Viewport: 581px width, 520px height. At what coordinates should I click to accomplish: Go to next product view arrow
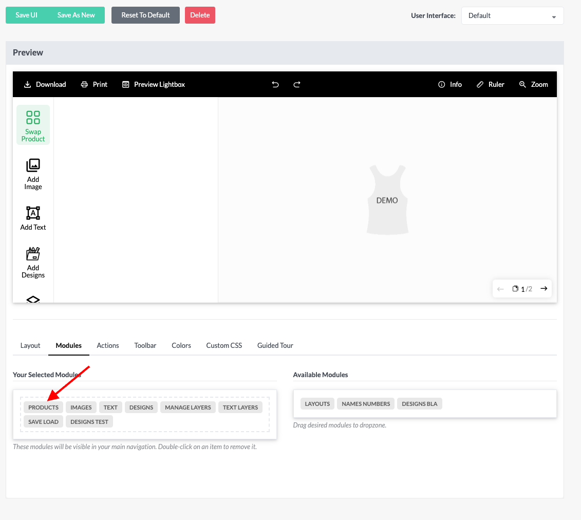point(543,289)
